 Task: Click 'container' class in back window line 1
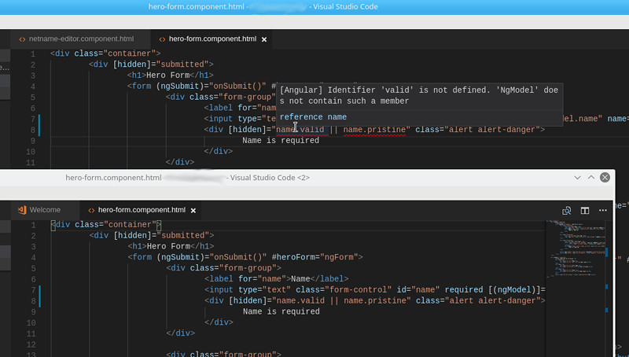point(130,53)
